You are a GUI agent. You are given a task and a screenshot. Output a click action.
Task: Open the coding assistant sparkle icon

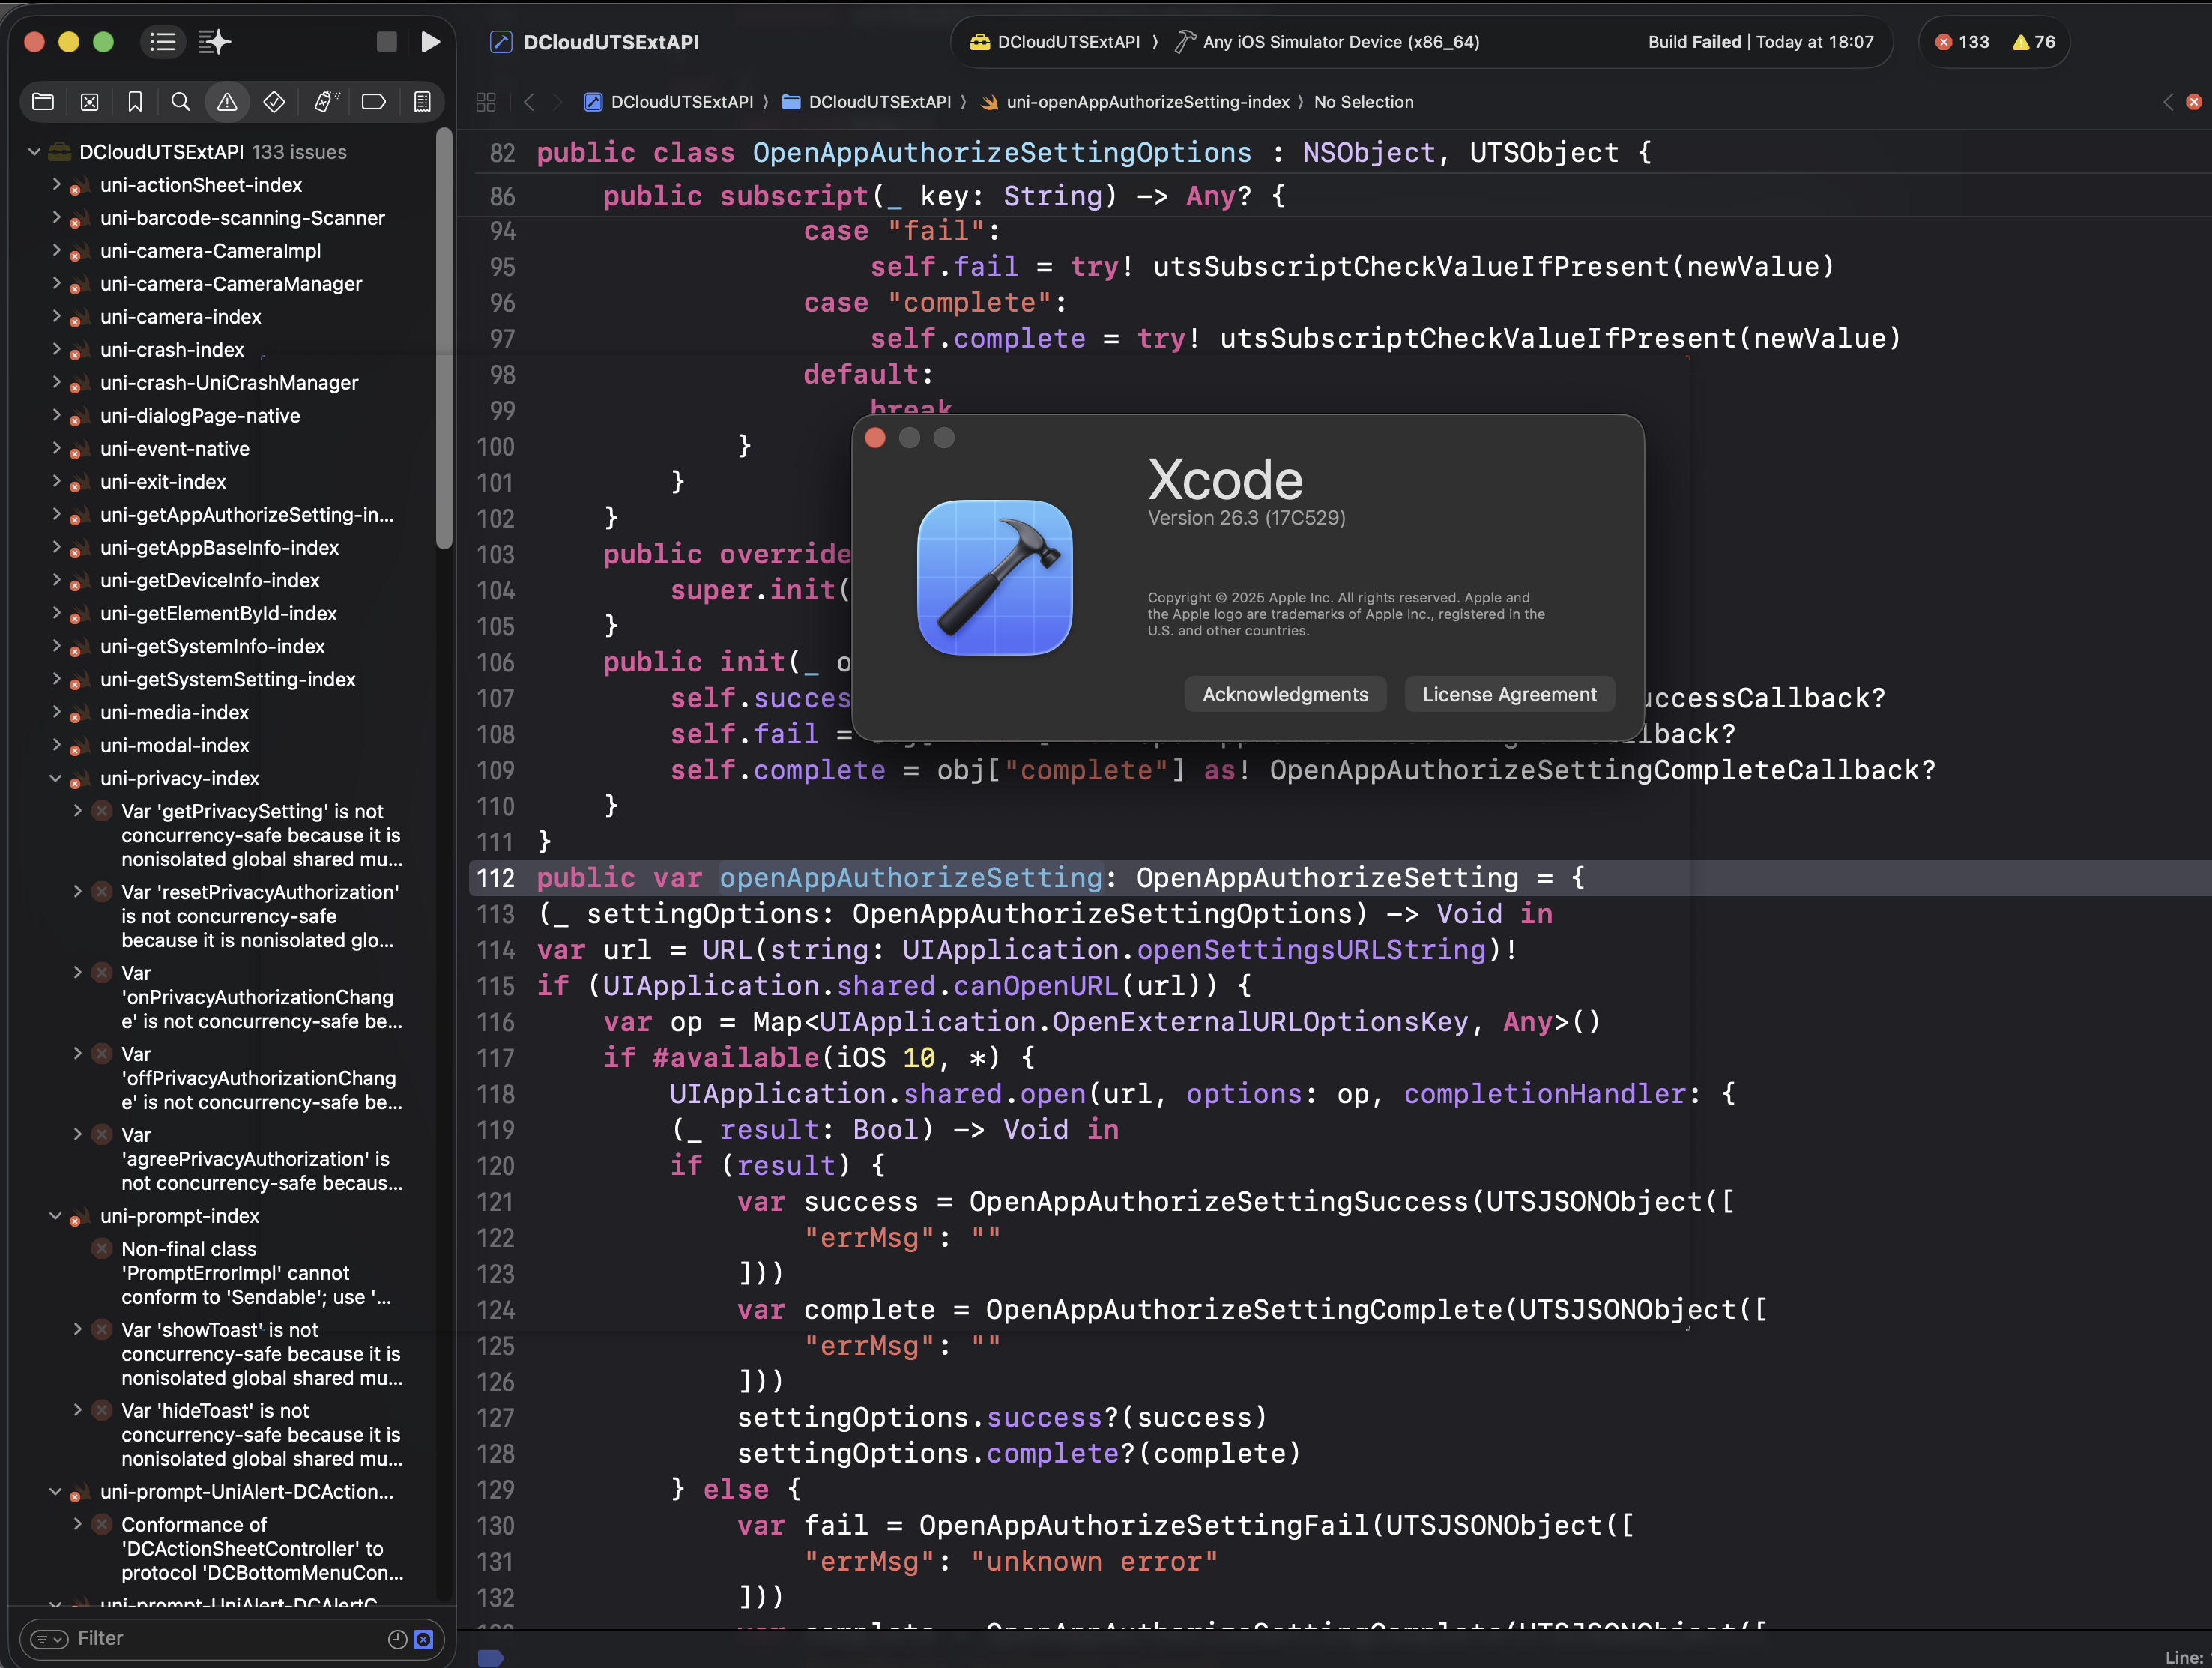(x=214, y=42)
